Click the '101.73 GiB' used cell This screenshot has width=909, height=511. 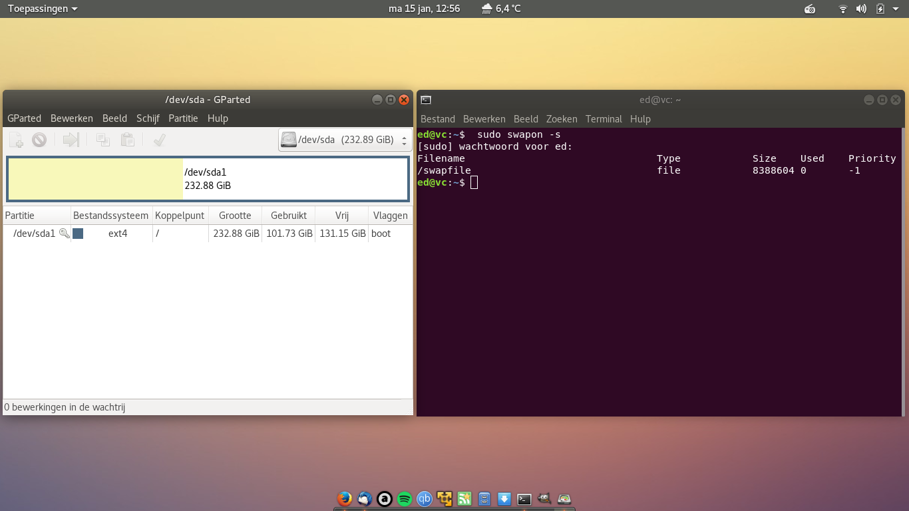pos(289,234)
